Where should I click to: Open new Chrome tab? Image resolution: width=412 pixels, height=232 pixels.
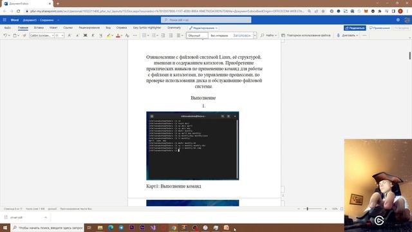[x=58, y=4]
